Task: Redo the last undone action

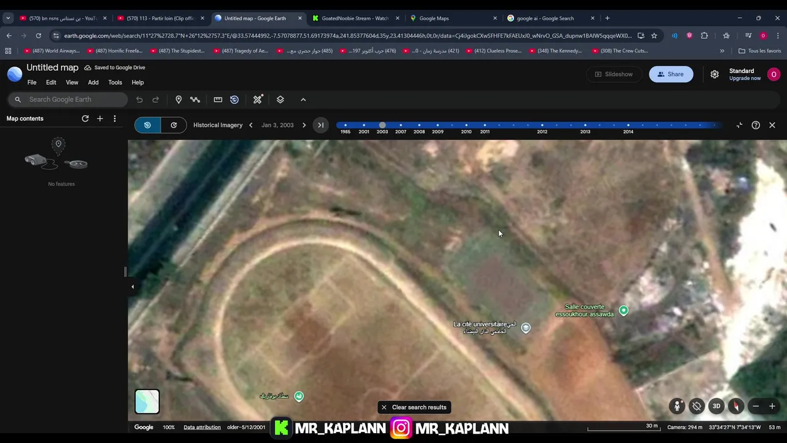Action: click(156, 100)
